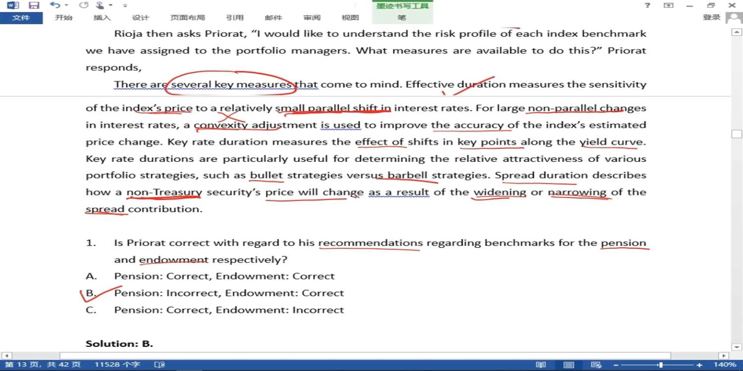This screenshot has width=743, height=371.
Task: Click the horizontal scrollbar right arrow
Action: pyautogui.click(x=724, y=356)
